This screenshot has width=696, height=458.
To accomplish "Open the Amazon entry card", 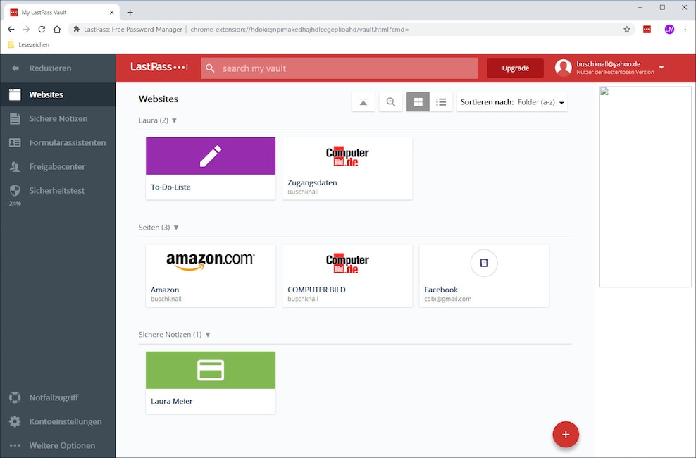I will [x=211, y=276].
